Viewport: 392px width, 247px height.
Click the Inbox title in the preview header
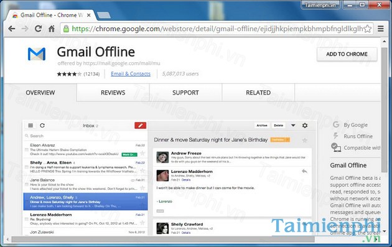click(x=88, y=126)
